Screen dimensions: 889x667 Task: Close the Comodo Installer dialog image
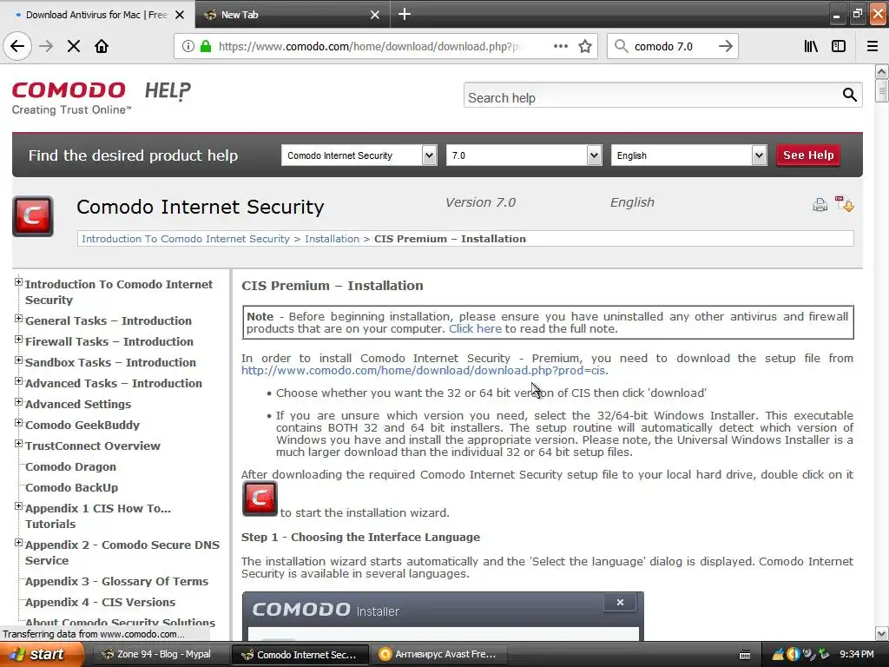(x=620, y=603)
